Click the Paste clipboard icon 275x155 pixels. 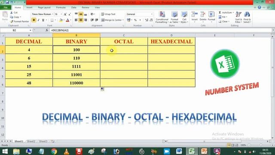(x=5, y=14)
